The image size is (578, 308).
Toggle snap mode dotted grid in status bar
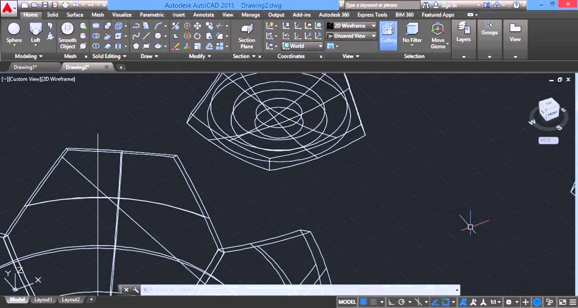pos(374,302)
